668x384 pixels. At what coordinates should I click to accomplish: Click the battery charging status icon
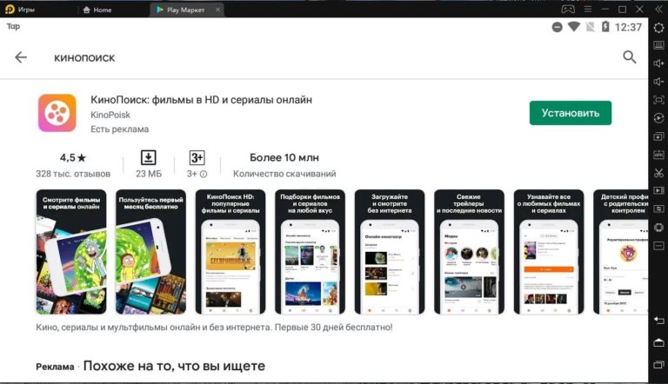tap(605, 27)
